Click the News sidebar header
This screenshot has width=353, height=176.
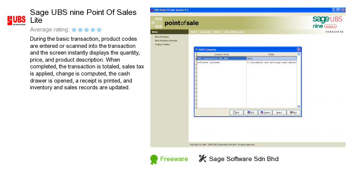pos(169,32)
